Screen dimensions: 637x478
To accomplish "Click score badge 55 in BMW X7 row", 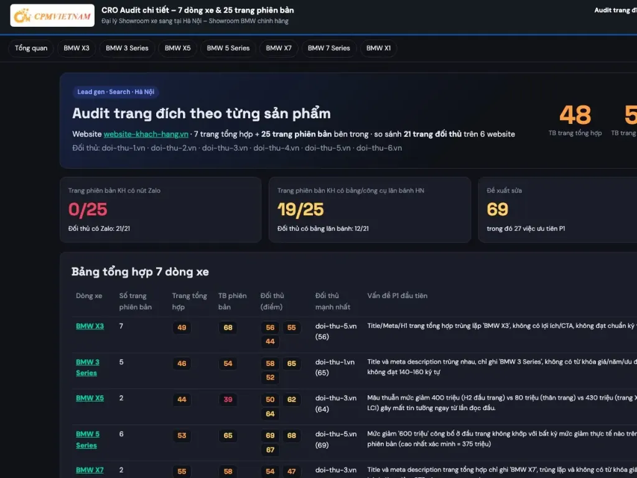I will pos(182,472).
